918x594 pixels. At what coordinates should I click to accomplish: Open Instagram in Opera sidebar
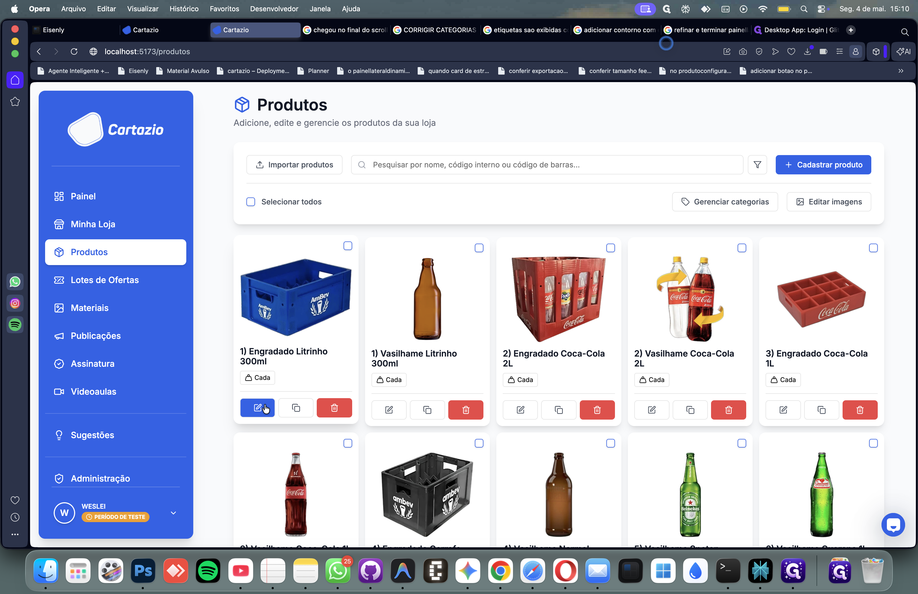pyautogui.click(x=15, y=303)
